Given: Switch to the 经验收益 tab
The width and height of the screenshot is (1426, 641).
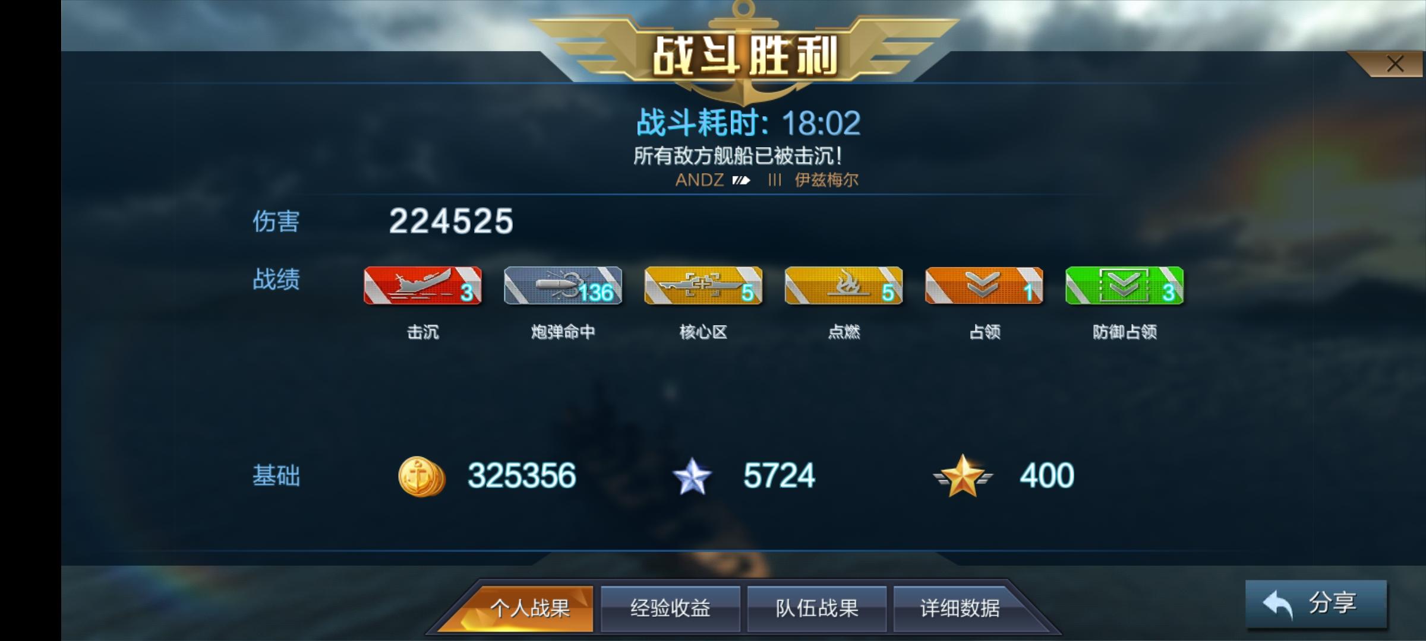Looking at the screenshot, I should (670, 608).
